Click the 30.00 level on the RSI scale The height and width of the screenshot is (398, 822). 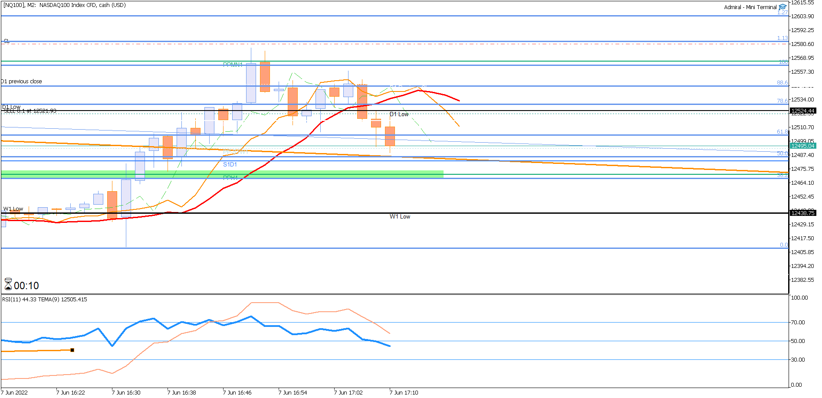point(798,360)
